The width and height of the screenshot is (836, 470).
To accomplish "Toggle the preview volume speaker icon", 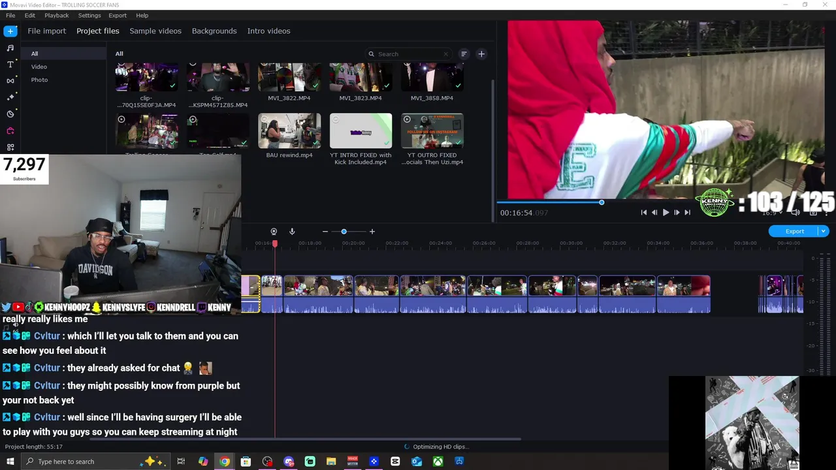I will (x=795, y=212).
